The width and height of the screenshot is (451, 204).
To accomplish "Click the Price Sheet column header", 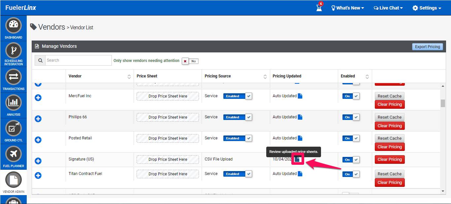I will point(147,76).
